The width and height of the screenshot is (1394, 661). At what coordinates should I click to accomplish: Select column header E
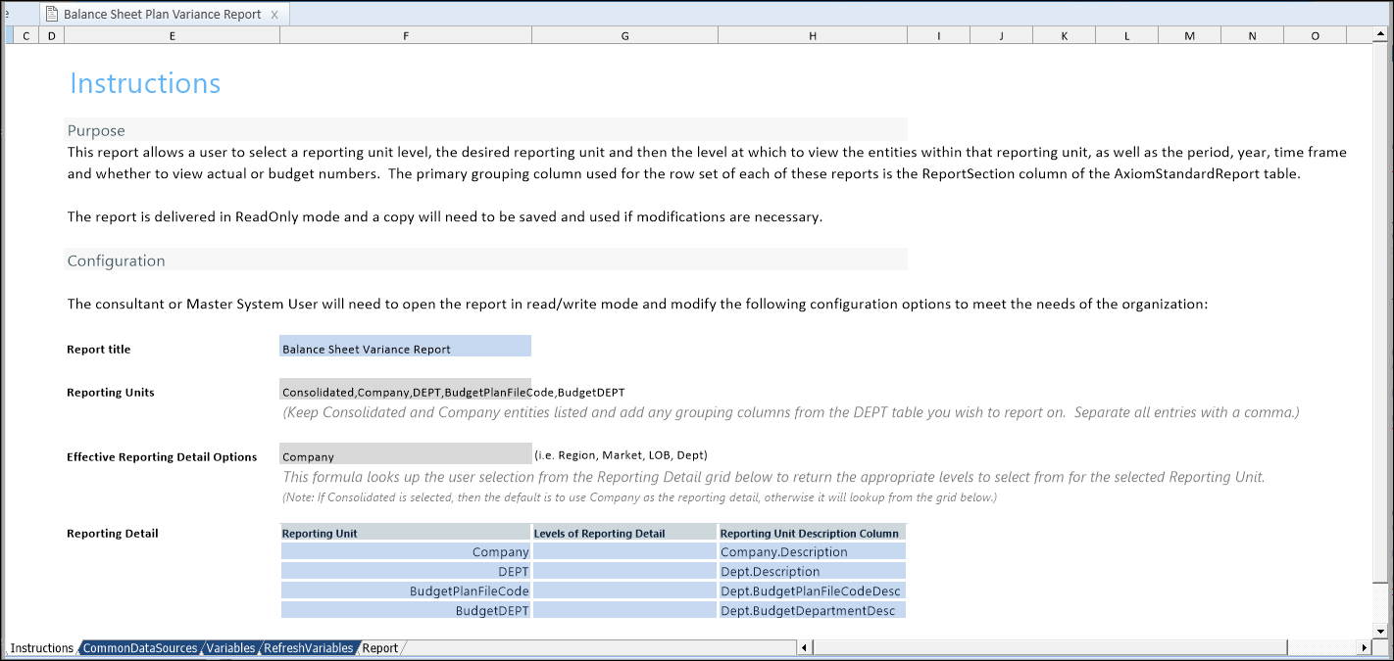(172, 35)
